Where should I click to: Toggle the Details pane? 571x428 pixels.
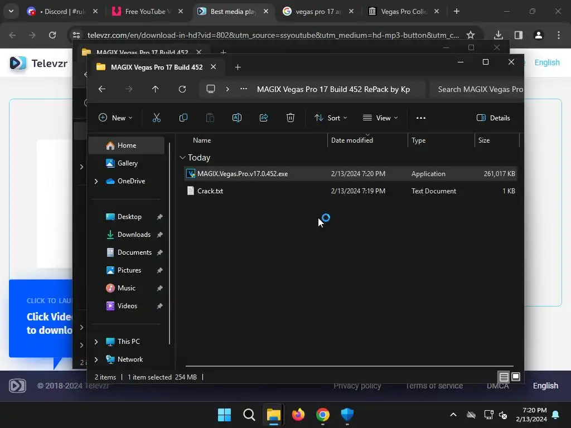[x=493, y=118]
